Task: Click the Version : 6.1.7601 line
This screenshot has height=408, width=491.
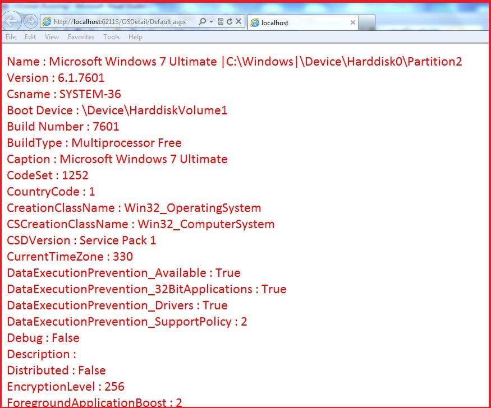Action: [x=56, y=78]
